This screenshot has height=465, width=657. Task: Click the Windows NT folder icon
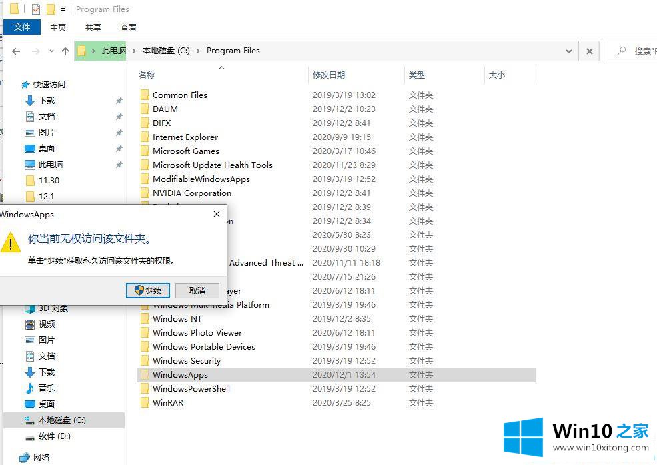click(x=145, y=319)
